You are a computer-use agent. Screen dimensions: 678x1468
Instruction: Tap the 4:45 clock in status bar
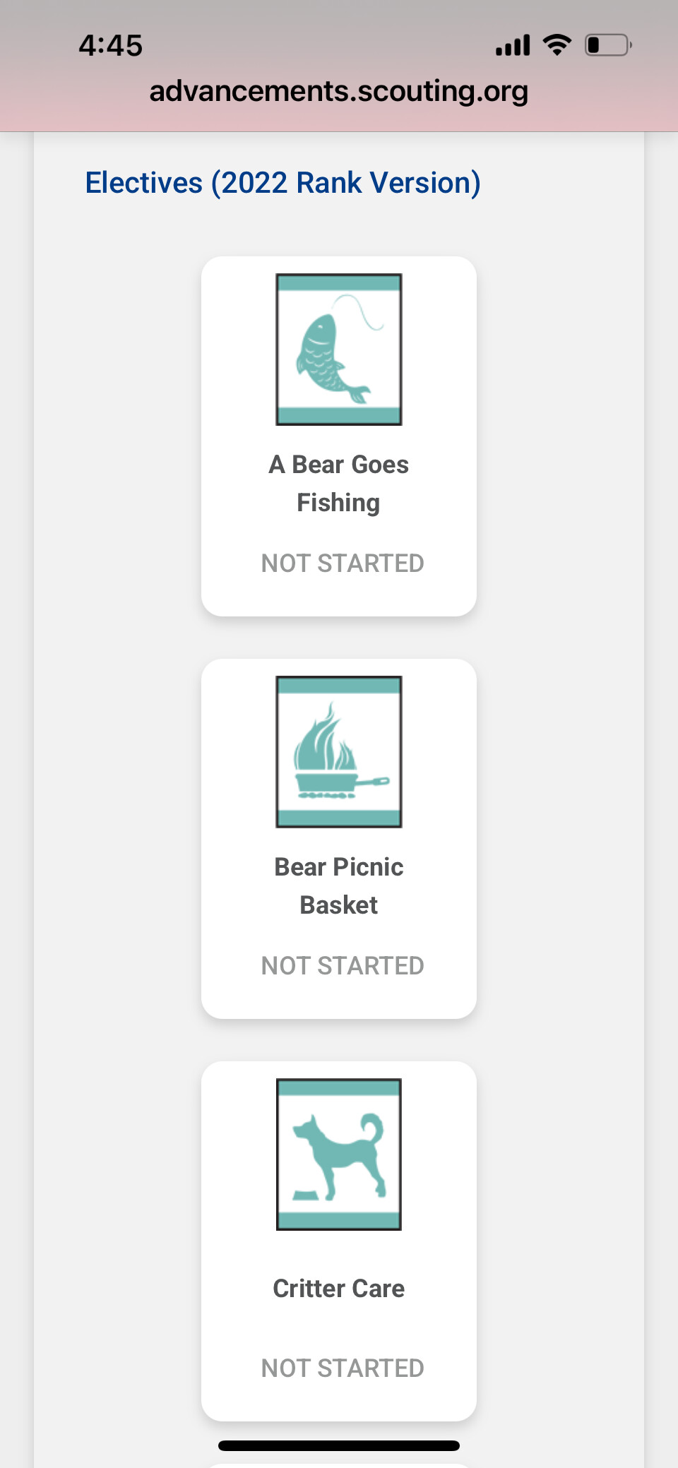111,46
